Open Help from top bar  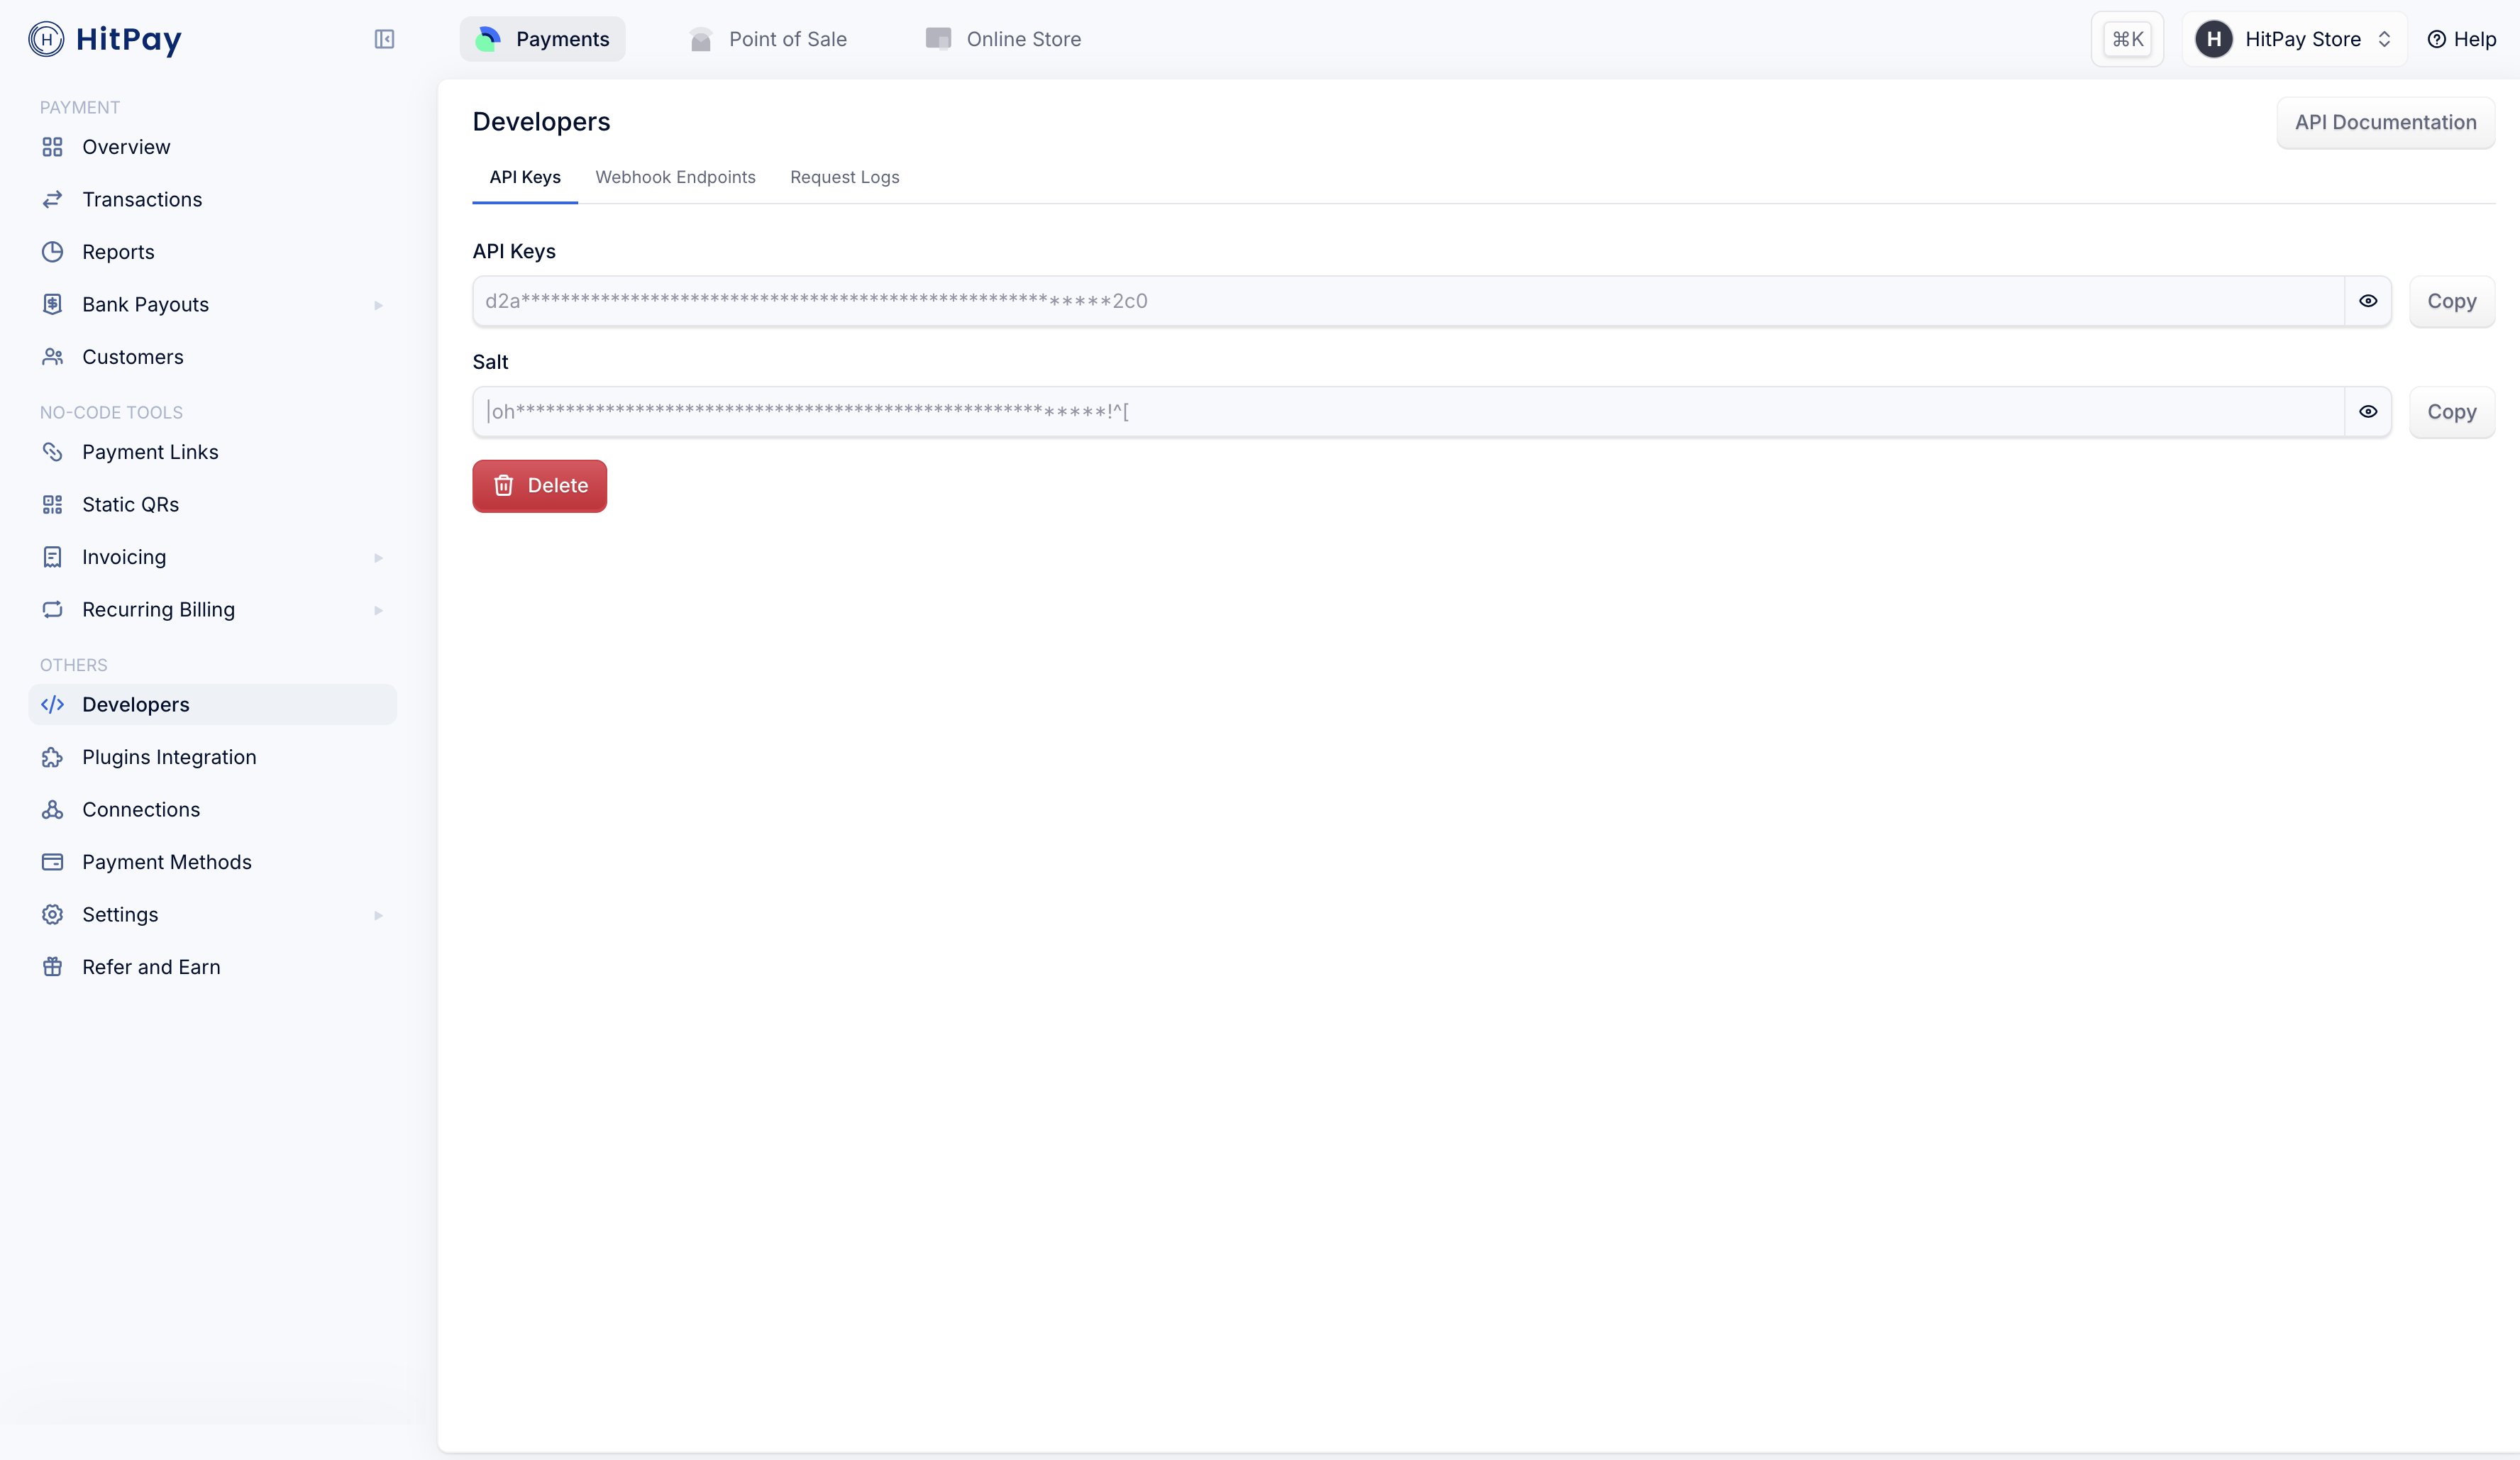tap(2462, 39)
